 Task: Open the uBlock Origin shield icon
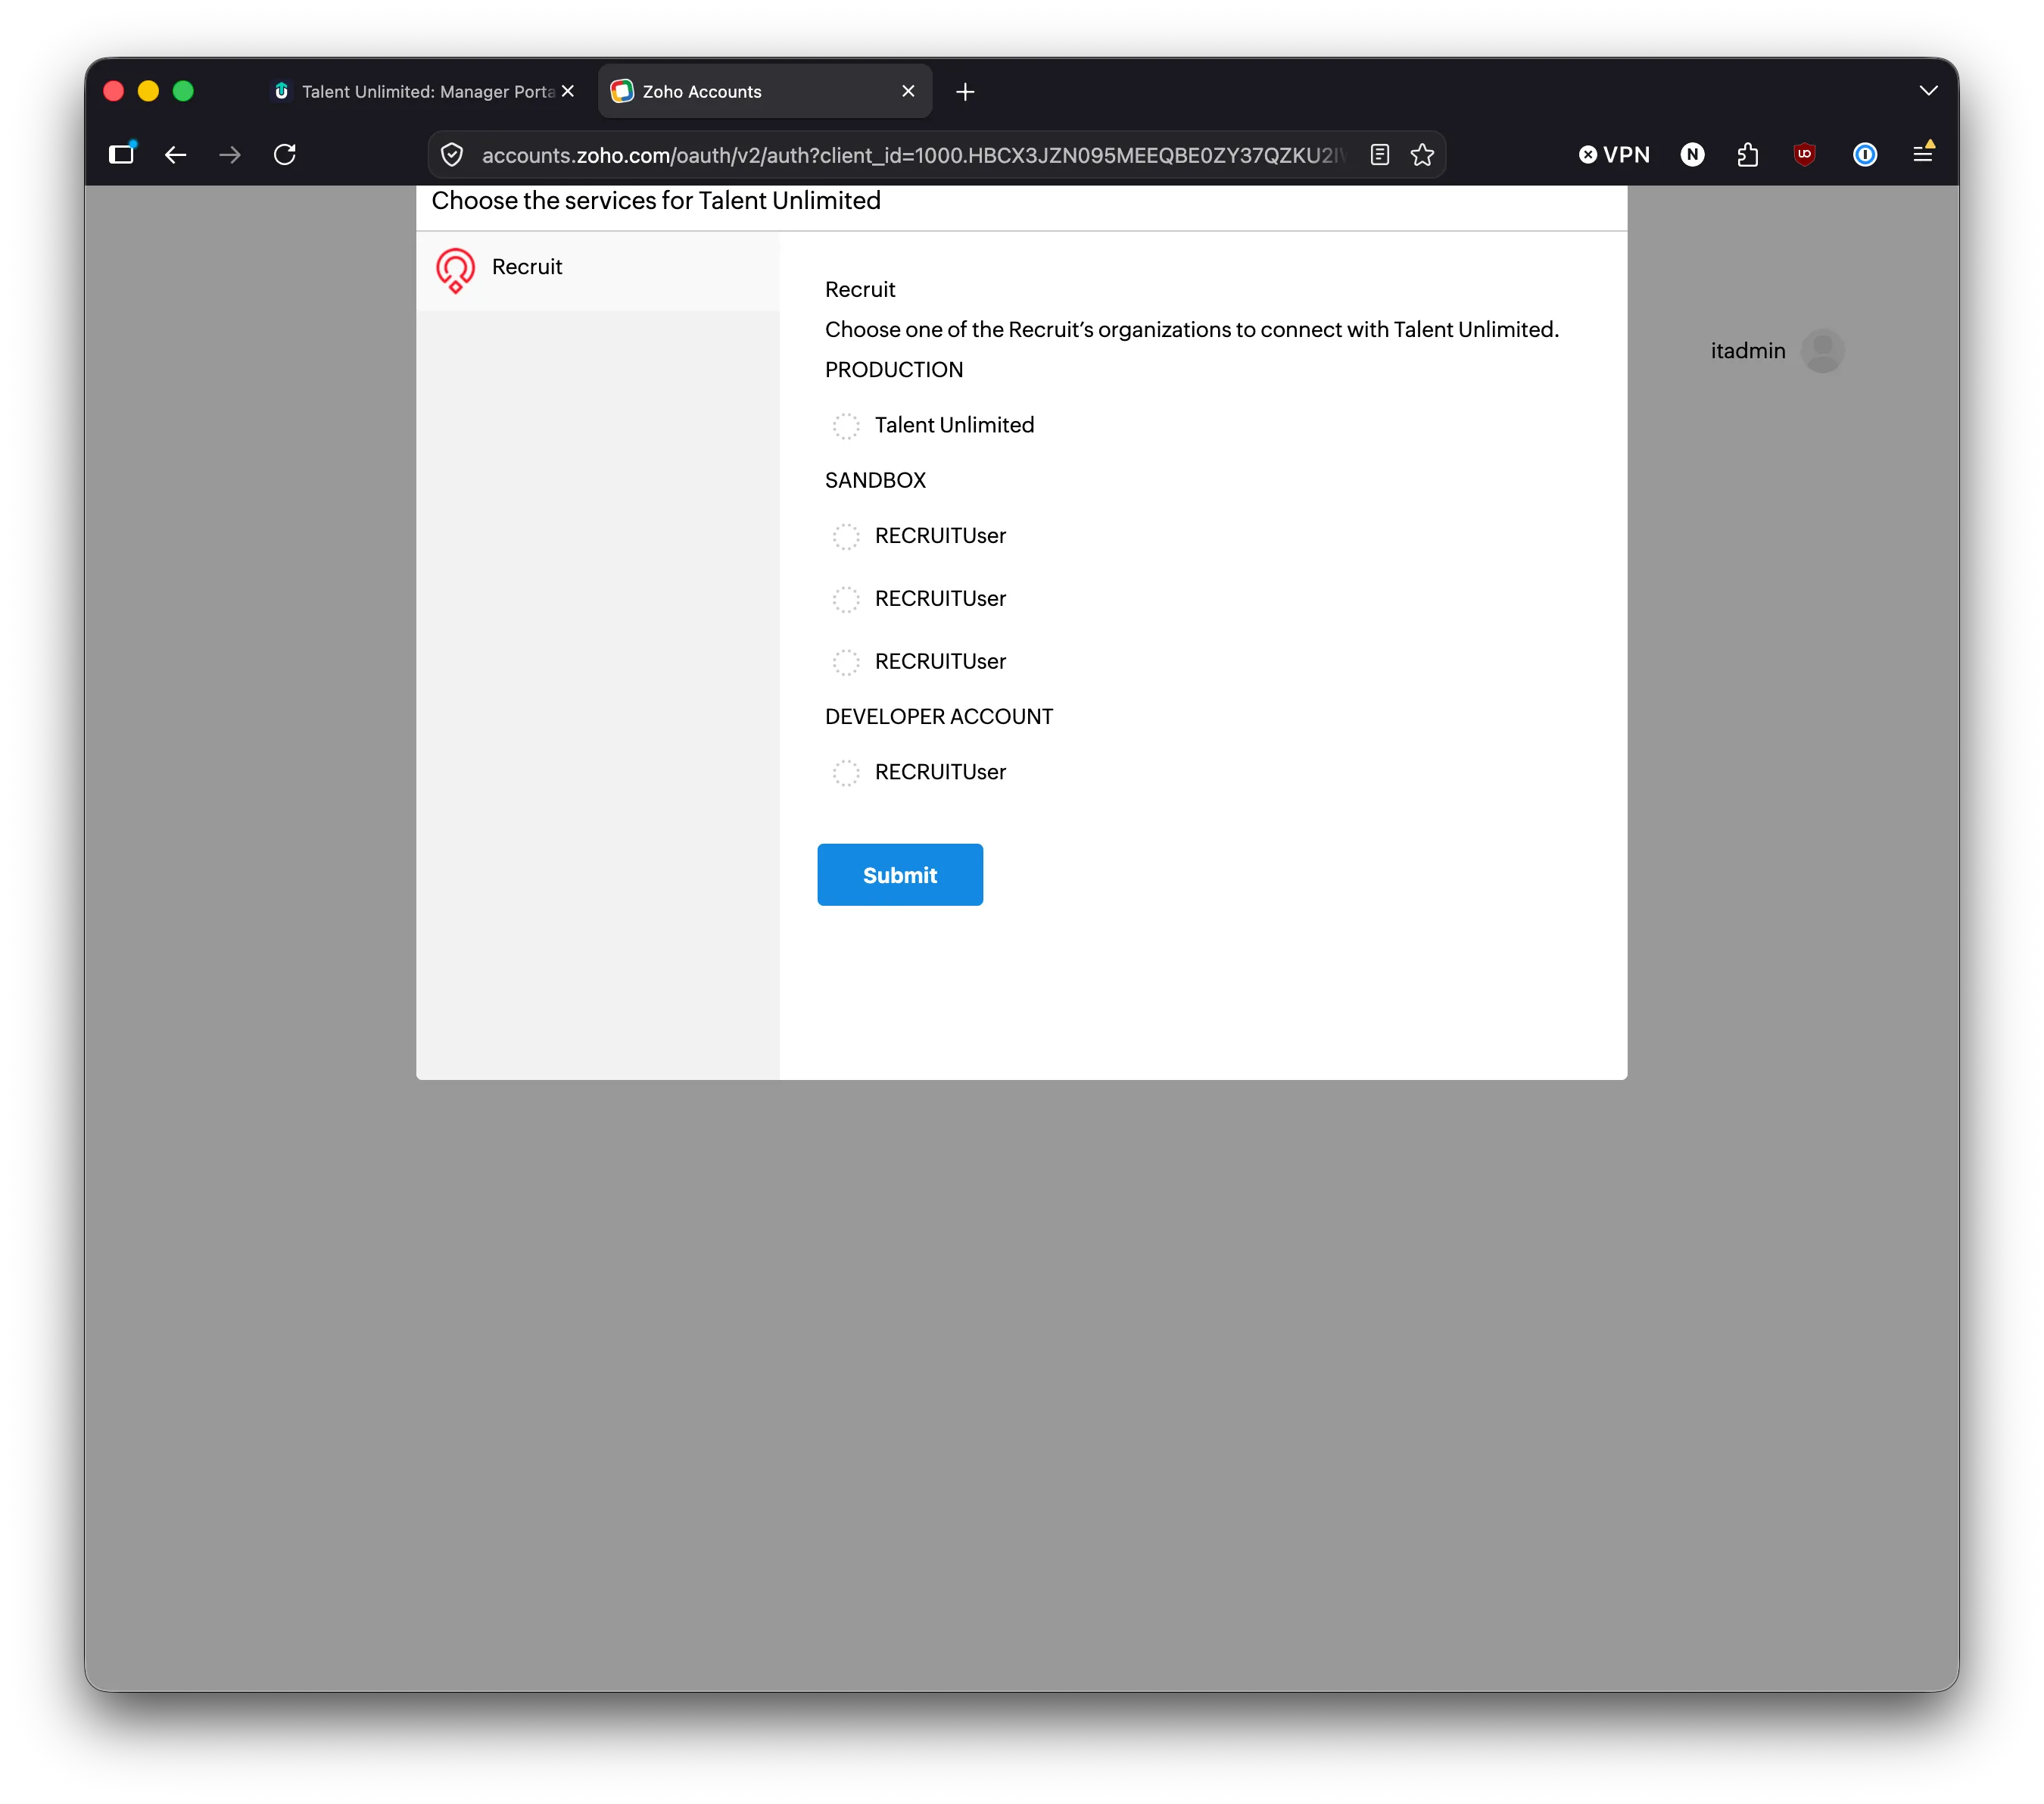point(1804,154)
